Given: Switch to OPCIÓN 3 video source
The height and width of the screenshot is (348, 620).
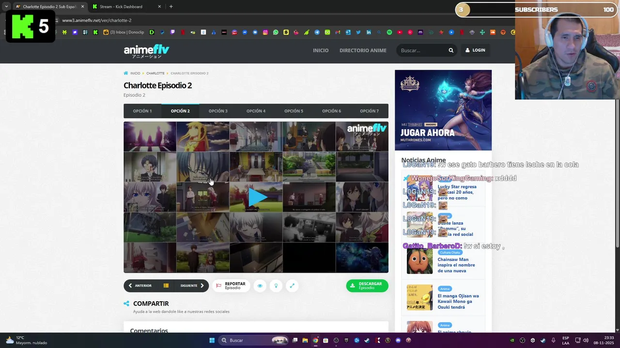Looking at the screenshot, I should (x=218, y=111).
